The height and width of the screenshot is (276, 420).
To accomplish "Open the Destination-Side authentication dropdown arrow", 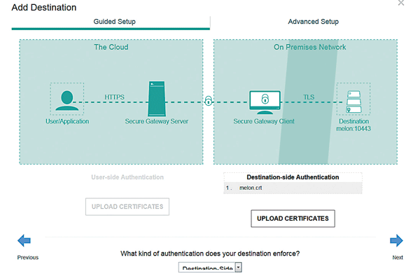I will click(239, 268).
